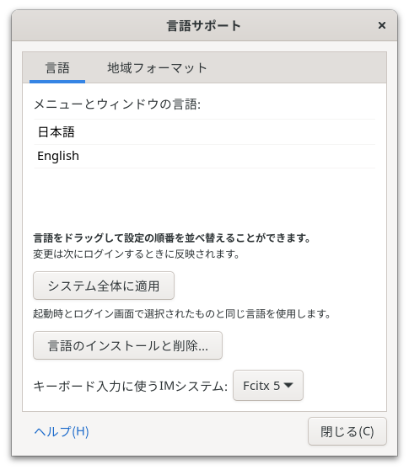Viewport: 409px width, 470px height.
Task: Open the 地域フォーマット tab
Action: coord(157,67)
